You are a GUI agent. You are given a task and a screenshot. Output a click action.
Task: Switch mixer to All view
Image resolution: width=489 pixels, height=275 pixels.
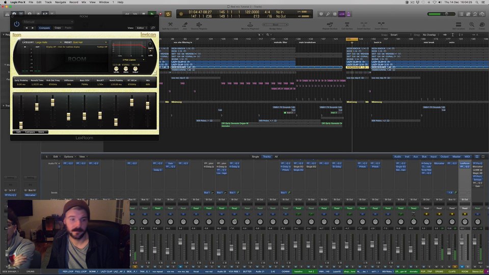[x=276, y=156]
